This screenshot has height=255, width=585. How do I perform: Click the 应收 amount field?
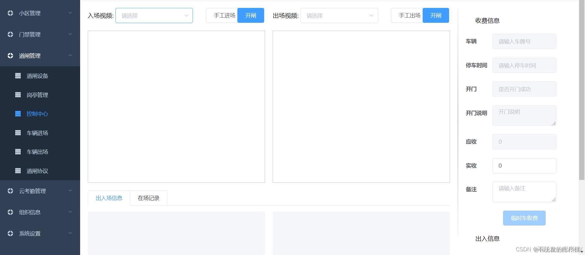[524, 142]
